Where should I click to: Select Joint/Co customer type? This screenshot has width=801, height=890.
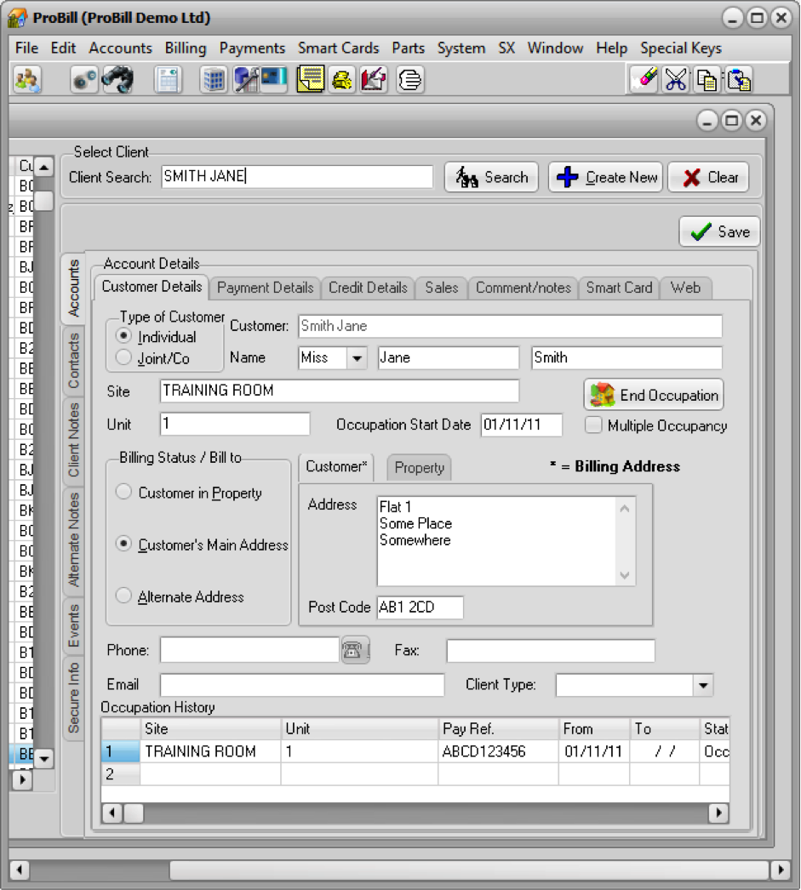[123, 357]
